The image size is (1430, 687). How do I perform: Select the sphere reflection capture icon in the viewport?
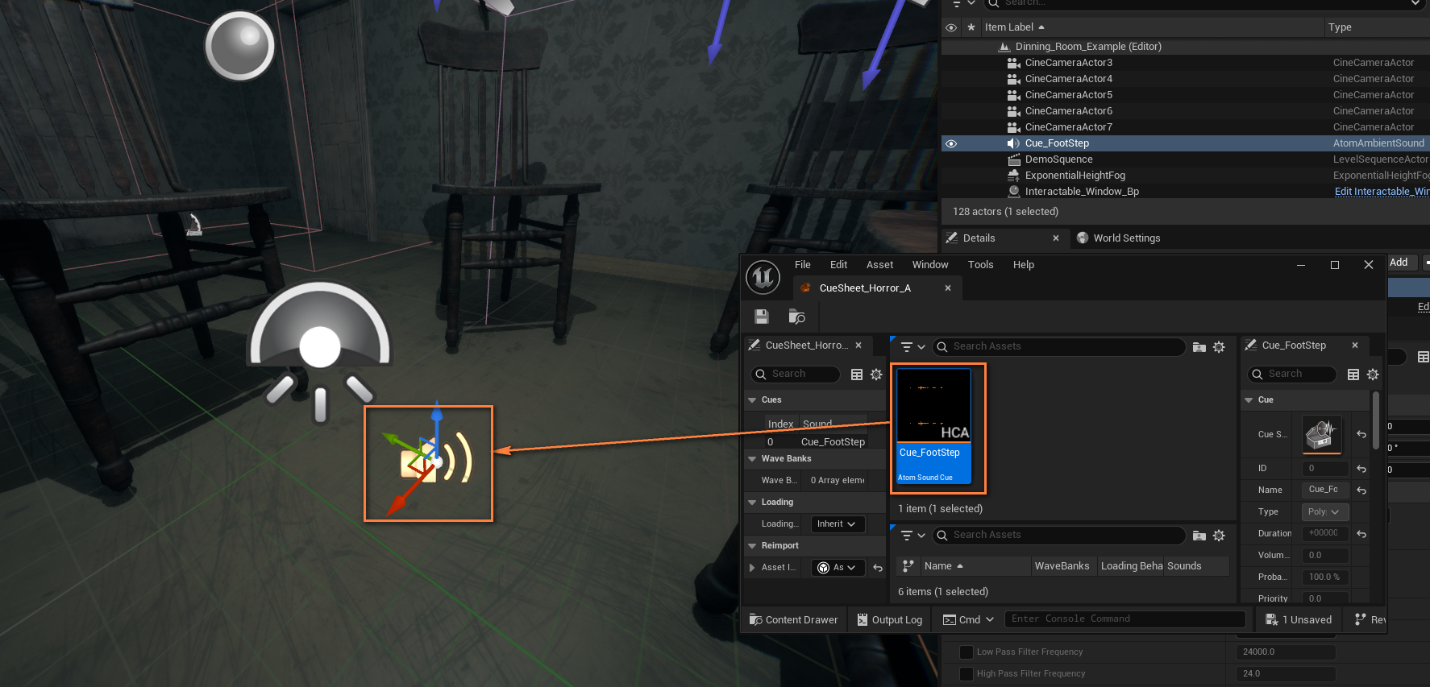pos(239,46)
